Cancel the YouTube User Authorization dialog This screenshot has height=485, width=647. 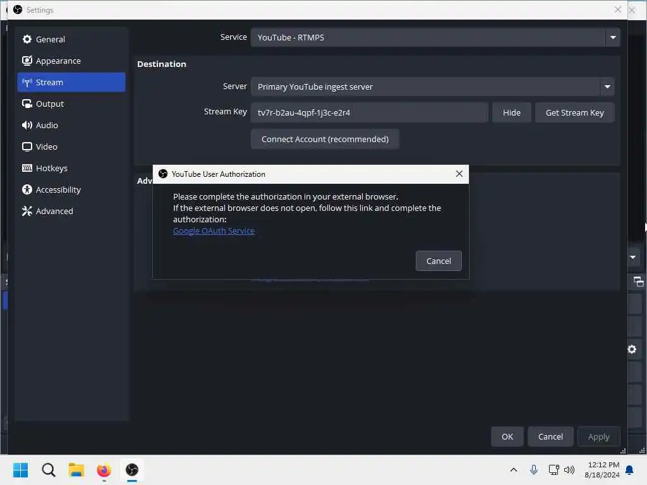(438, 261)
